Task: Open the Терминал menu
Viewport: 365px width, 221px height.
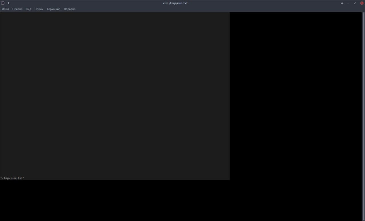Action: point(54,9)
